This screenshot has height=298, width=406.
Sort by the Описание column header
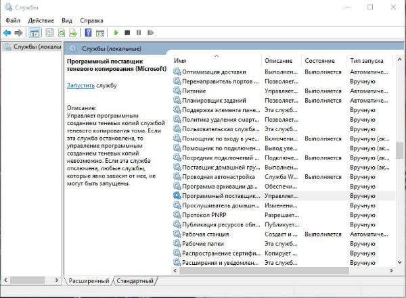tap(281, 61)
